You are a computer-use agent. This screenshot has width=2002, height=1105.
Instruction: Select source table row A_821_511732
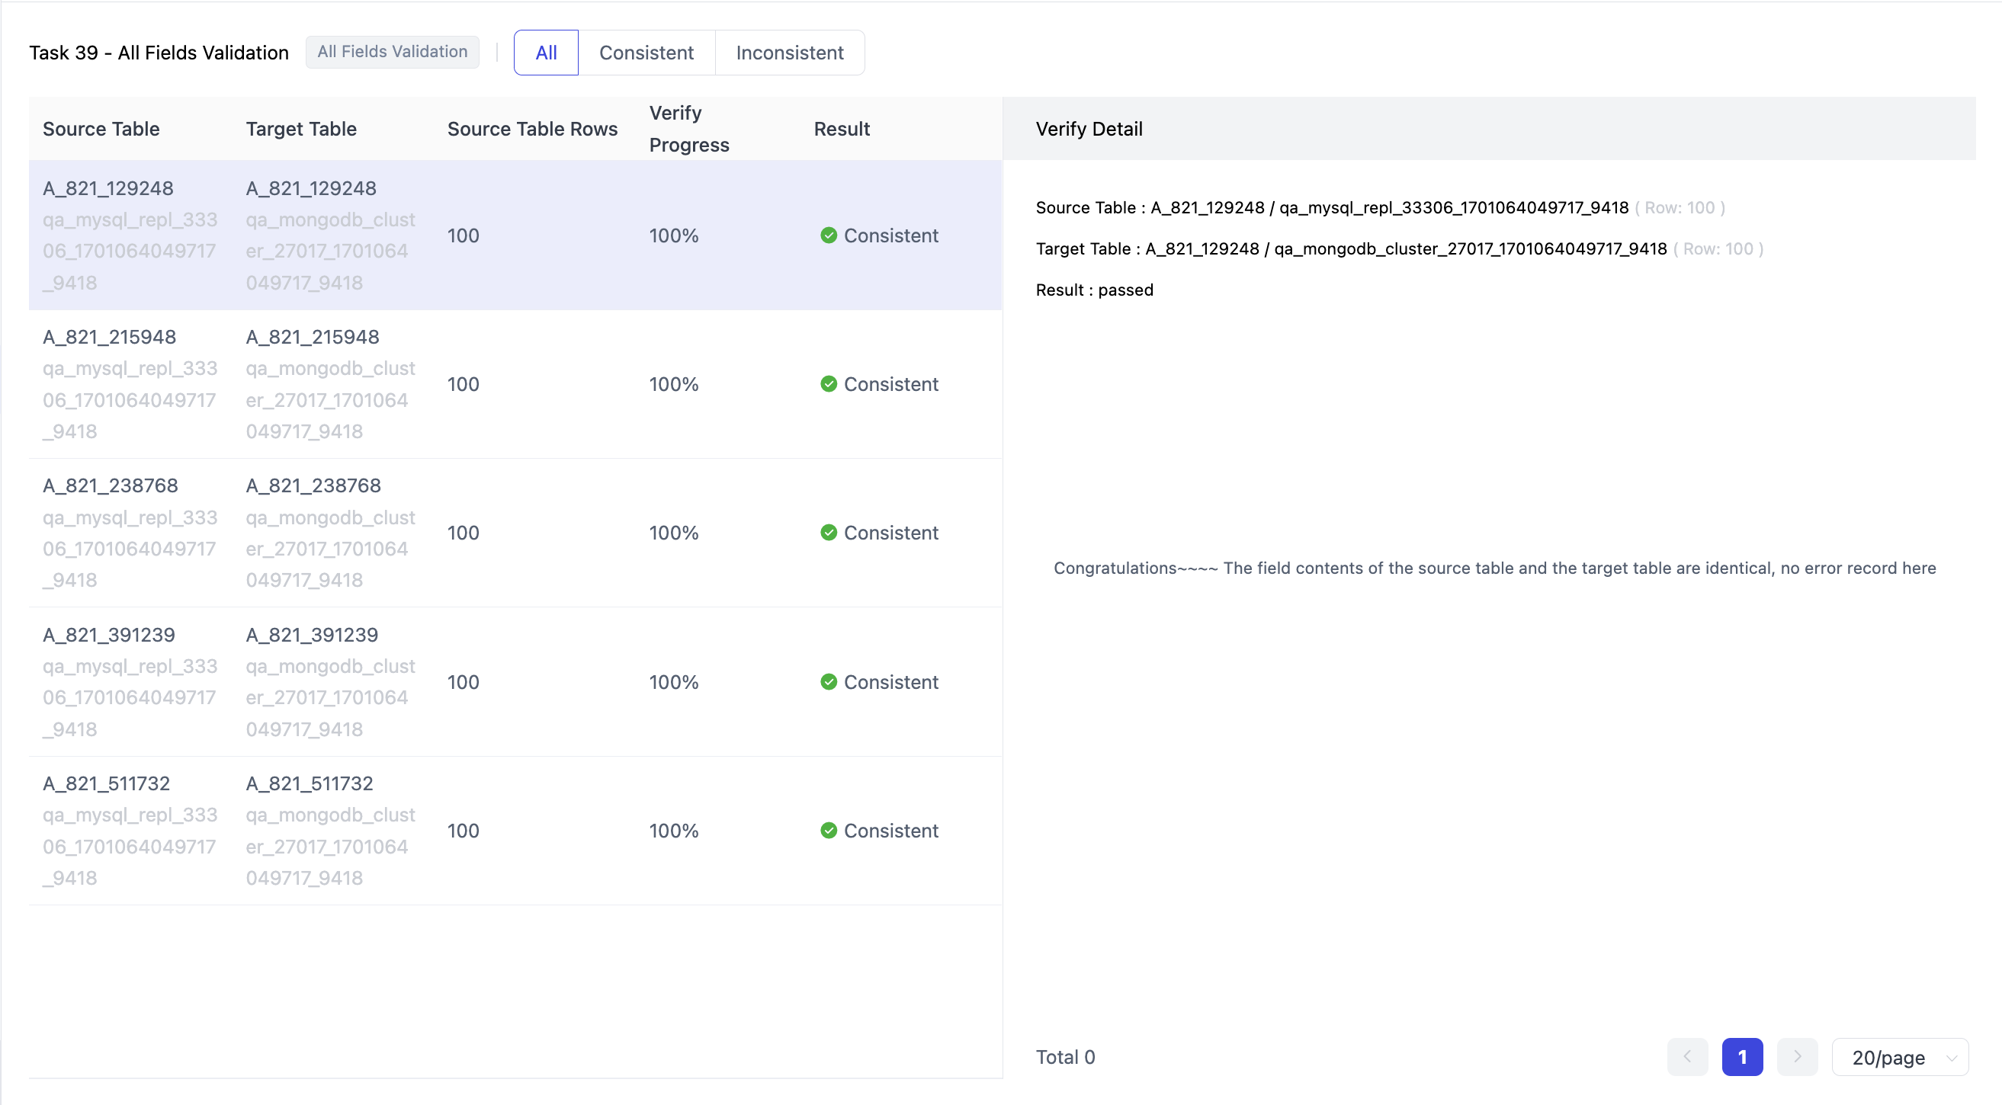click(107, 783)
